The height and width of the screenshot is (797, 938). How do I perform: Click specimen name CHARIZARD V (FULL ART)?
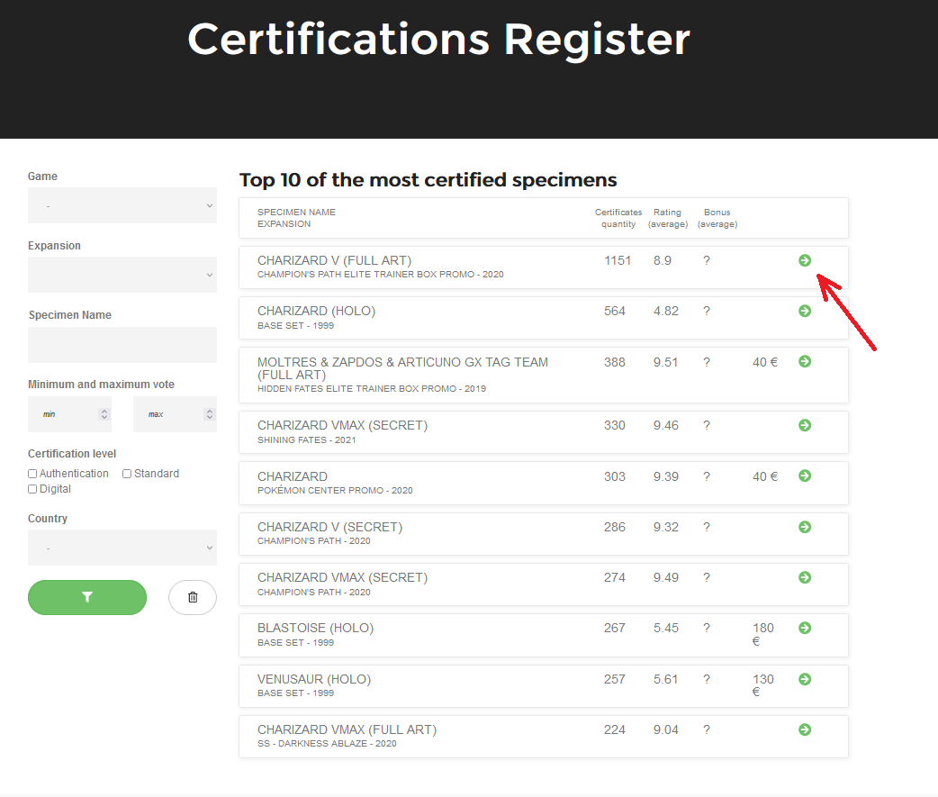334,260
